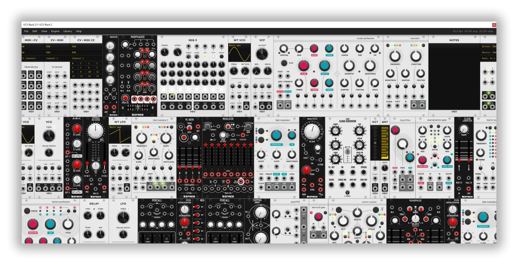Click the MIDI-CV GATE output jack
The width and height of the screenshot is (518, 265).
pos(31,76)
